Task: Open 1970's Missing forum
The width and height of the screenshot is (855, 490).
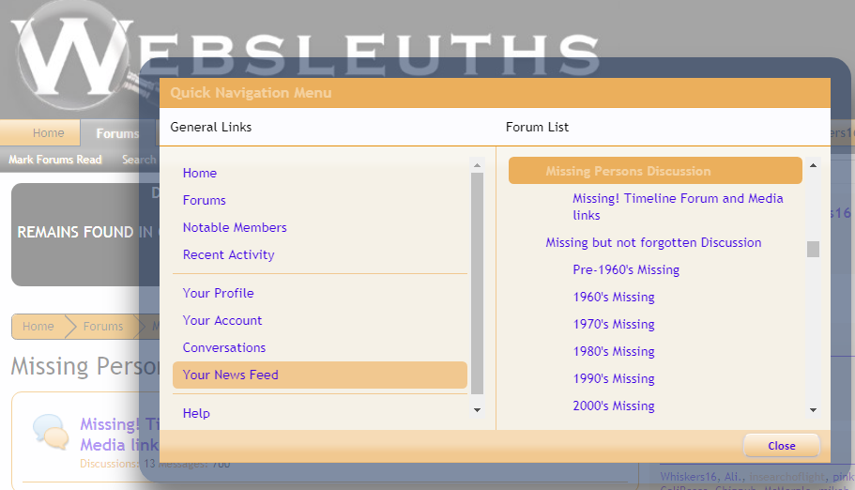Action: (x=614, y=324)
